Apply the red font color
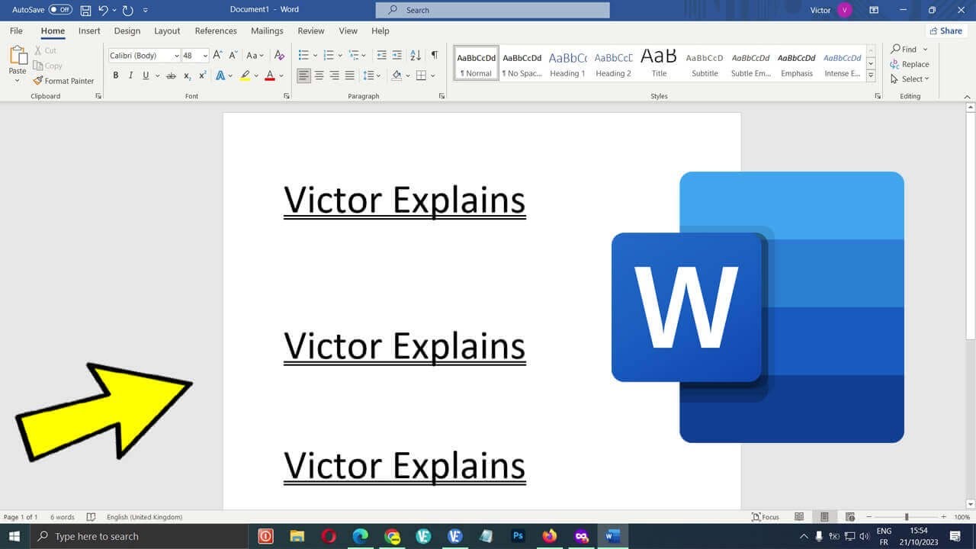Viewport: 976px width, 549px height. coord(270,75)
